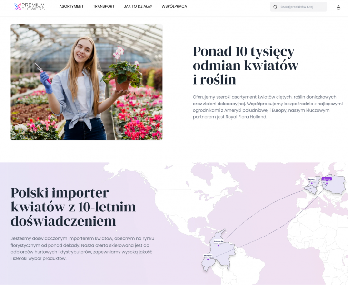Open the Współpraca menu item
This screenshot has height=285, width=348.
(x=174, y=6)
